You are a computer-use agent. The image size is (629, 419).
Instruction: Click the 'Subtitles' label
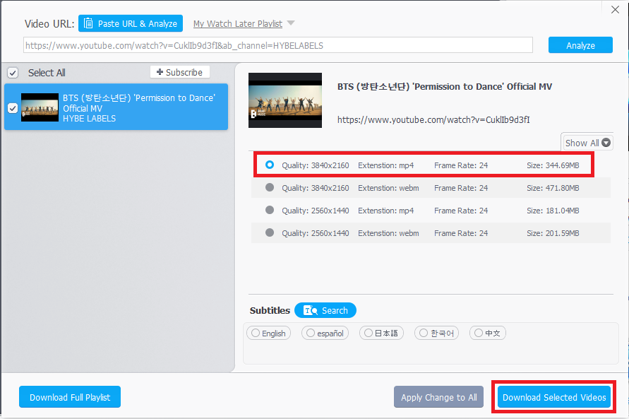click(270, 310)
